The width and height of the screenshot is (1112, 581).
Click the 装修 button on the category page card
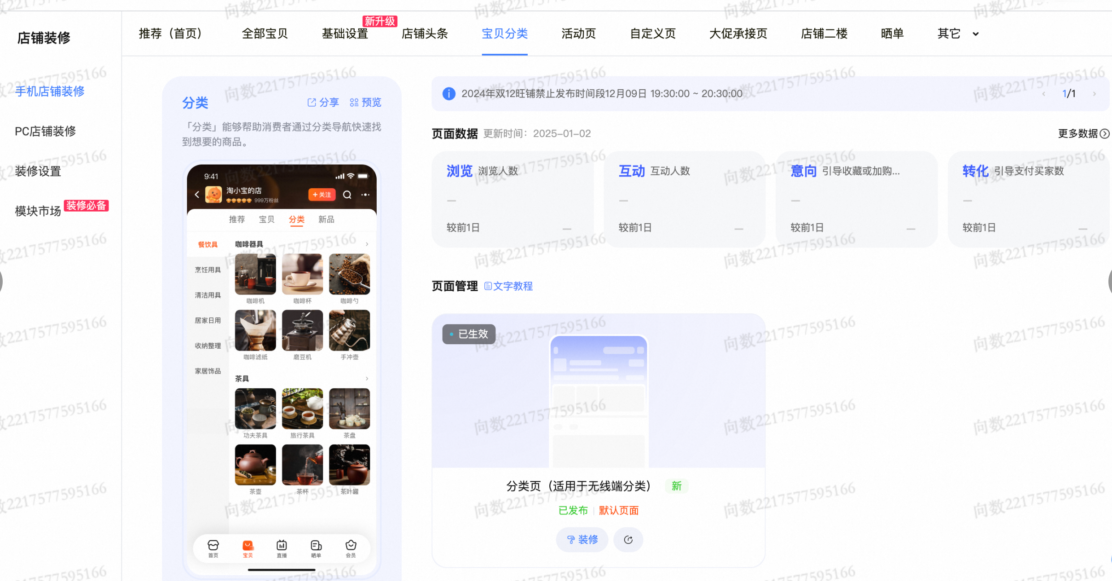tap(582, 540)
